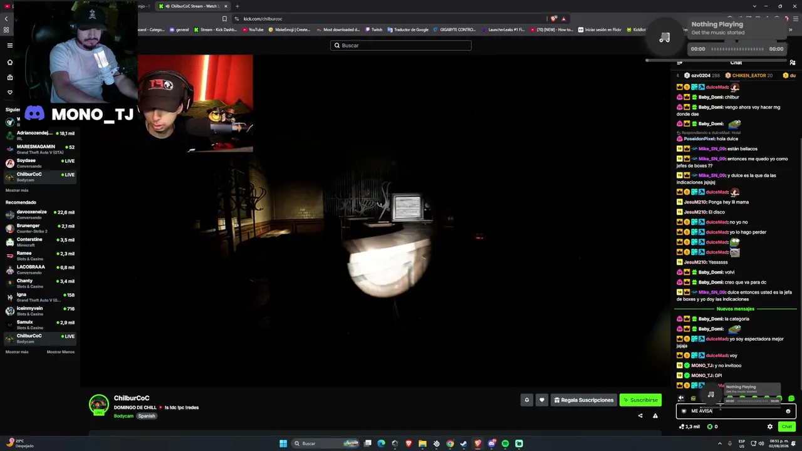
Task: Open 'Traductor de Google' bookmark
Action: (408, 29)
